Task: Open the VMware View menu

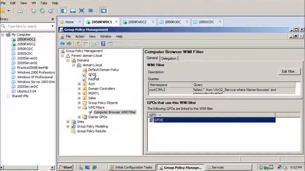Action: [x=23, y=3]
